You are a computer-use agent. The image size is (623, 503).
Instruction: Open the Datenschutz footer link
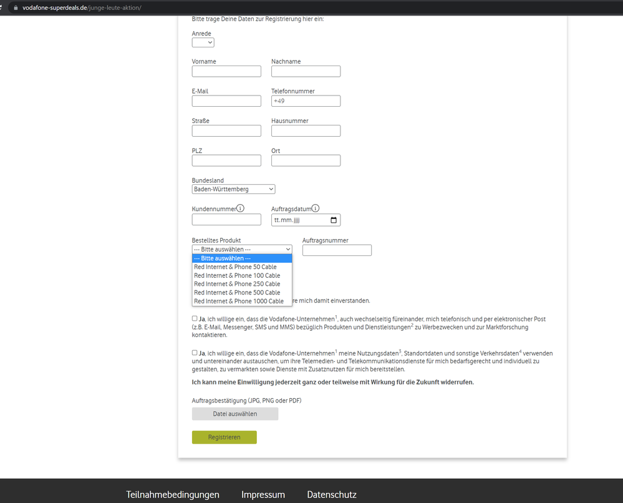pos(332,495)
